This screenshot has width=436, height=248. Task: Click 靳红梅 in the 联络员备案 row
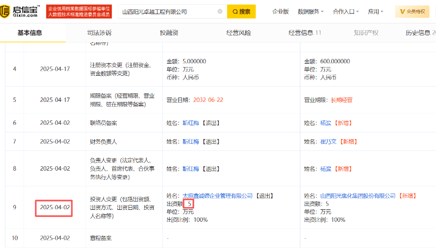pyautogui.click(x=190, y=123)
